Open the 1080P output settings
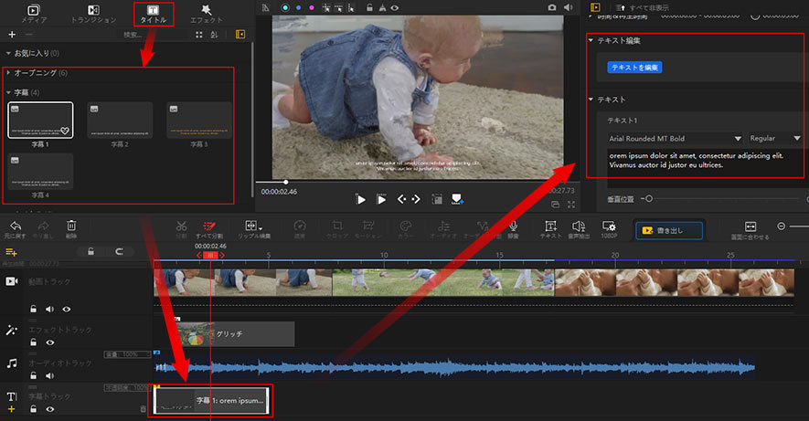The height and width of the screenshot is (421, 809). point(609,229)
